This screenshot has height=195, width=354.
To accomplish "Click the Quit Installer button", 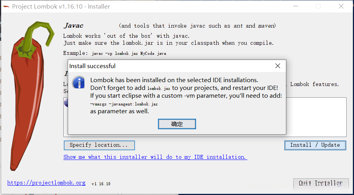I will [x=321, y=183].
